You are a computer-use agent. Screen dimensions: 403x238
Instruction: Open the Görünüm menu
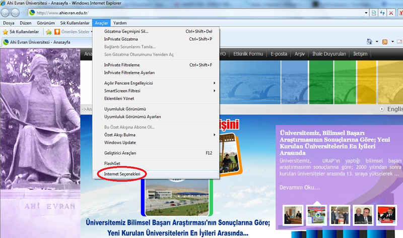[x=46, y=23]
